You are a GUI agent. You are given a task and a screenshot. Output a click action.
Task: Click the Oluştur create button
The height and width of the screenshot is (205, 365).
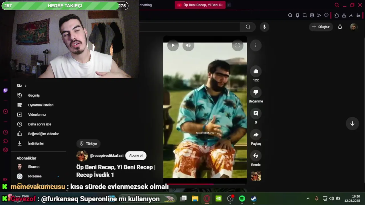[x=321, y=27]
